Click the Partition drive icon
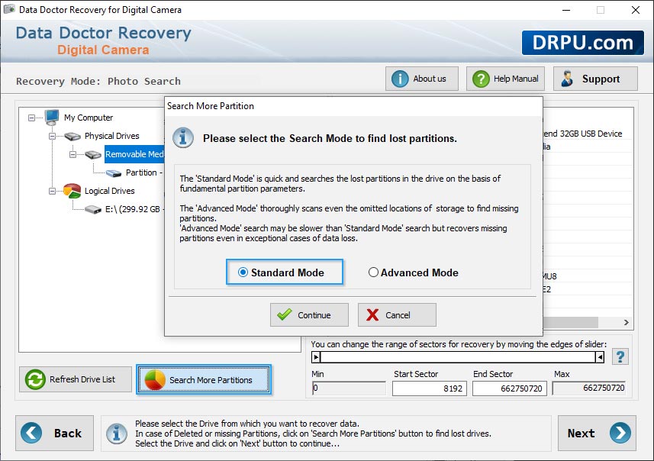The height and width of the screenshot is (461, 654). pyautogui.click(x=114, y=173)
